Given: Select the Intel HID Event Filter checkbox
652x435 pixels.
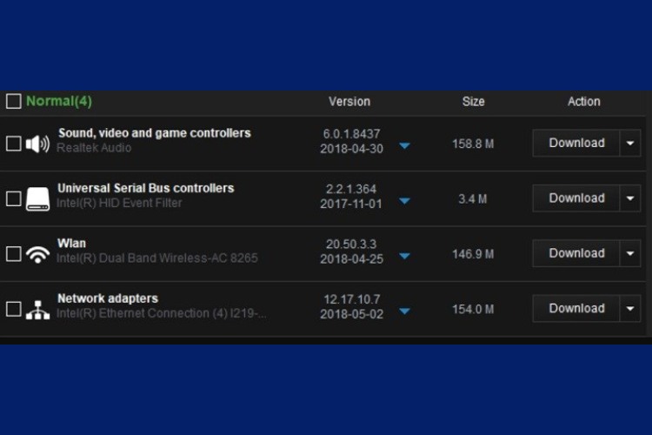Looking at the screenshot, I should click(13, 198).
